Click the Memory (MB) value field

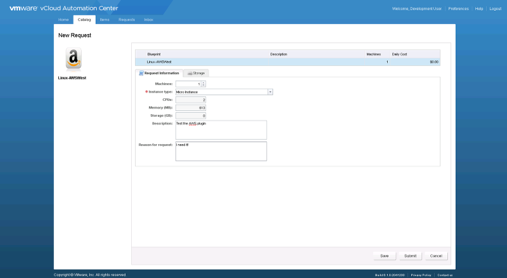(191, 108)
